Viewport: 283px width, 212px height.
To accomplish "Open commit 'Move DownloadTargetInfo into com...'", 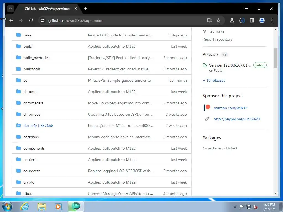I will (120, 103).
